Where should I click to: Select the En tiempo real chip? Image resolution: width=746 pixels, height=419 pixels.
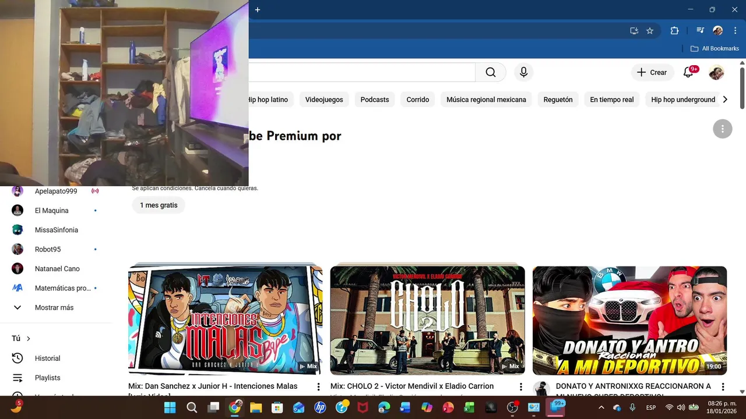click(612, 100)
